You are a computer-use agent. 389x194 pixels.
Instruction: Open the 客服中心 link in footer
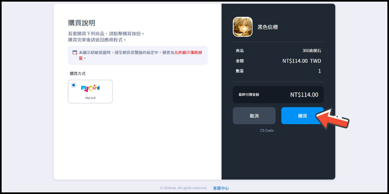[221, 188]
